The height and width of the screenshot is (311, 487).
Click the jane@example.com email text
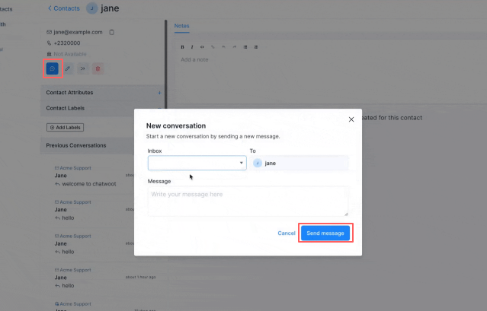[78, 32]
